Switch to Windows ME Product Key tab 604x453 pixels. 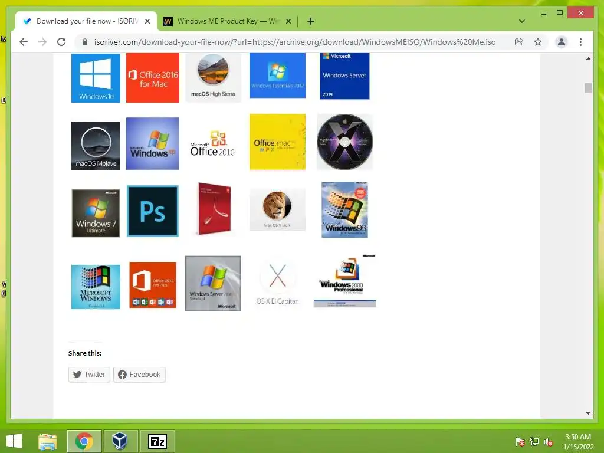click(x=228, y=21)
